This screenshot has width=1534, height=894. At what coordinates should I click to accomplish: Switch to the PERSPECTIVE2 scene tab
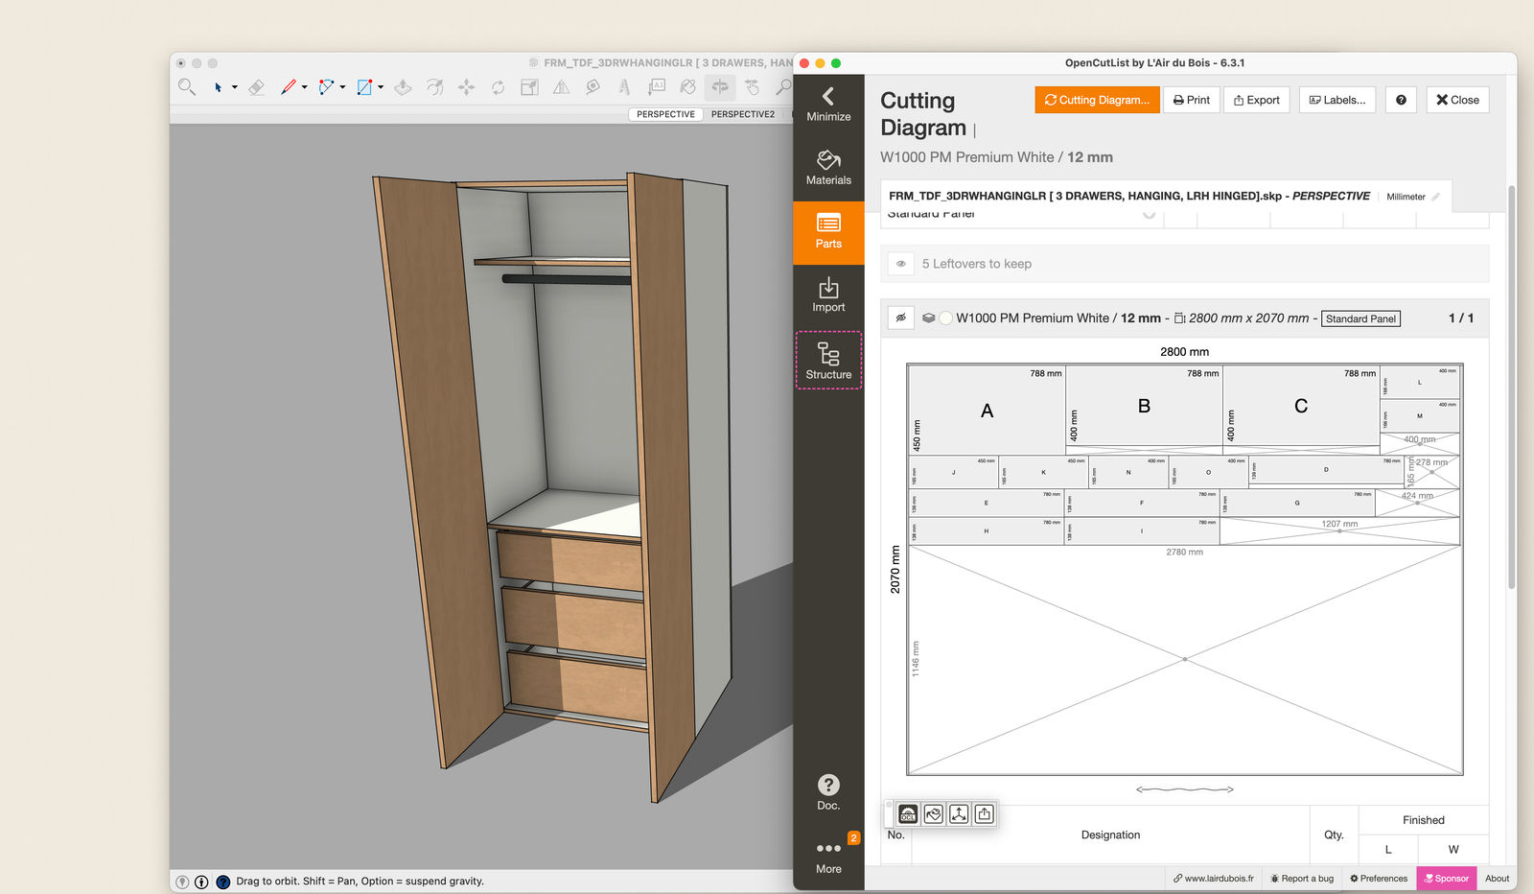(743, 114)
